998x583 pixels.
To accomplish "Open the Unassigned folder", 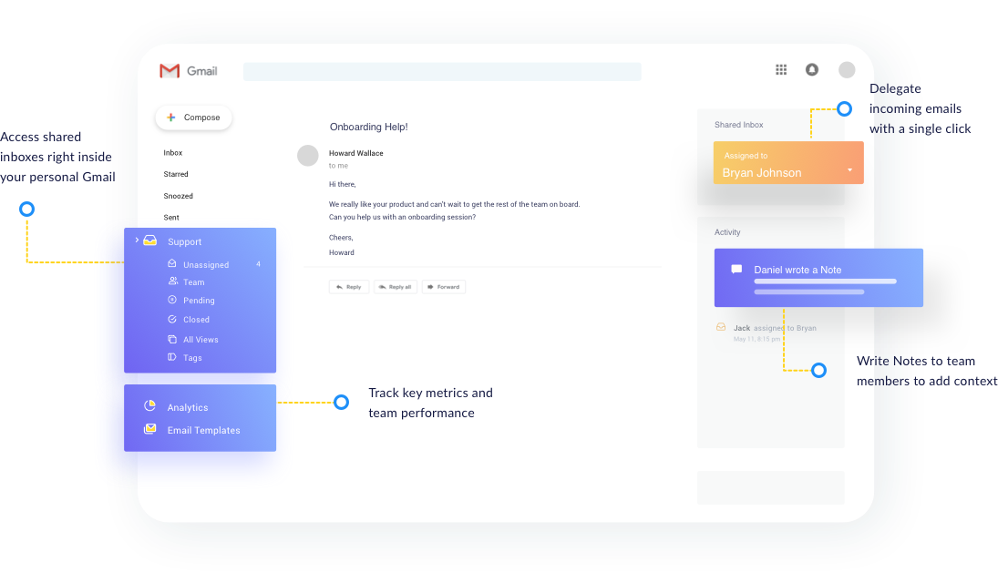I will (205, 265).
